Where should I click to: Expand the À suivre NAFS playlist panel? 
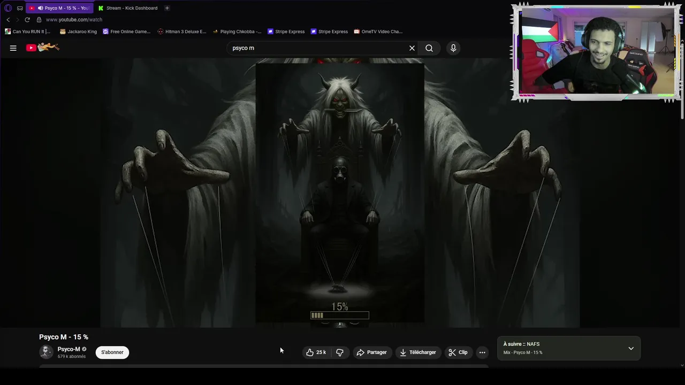(631, 349)
